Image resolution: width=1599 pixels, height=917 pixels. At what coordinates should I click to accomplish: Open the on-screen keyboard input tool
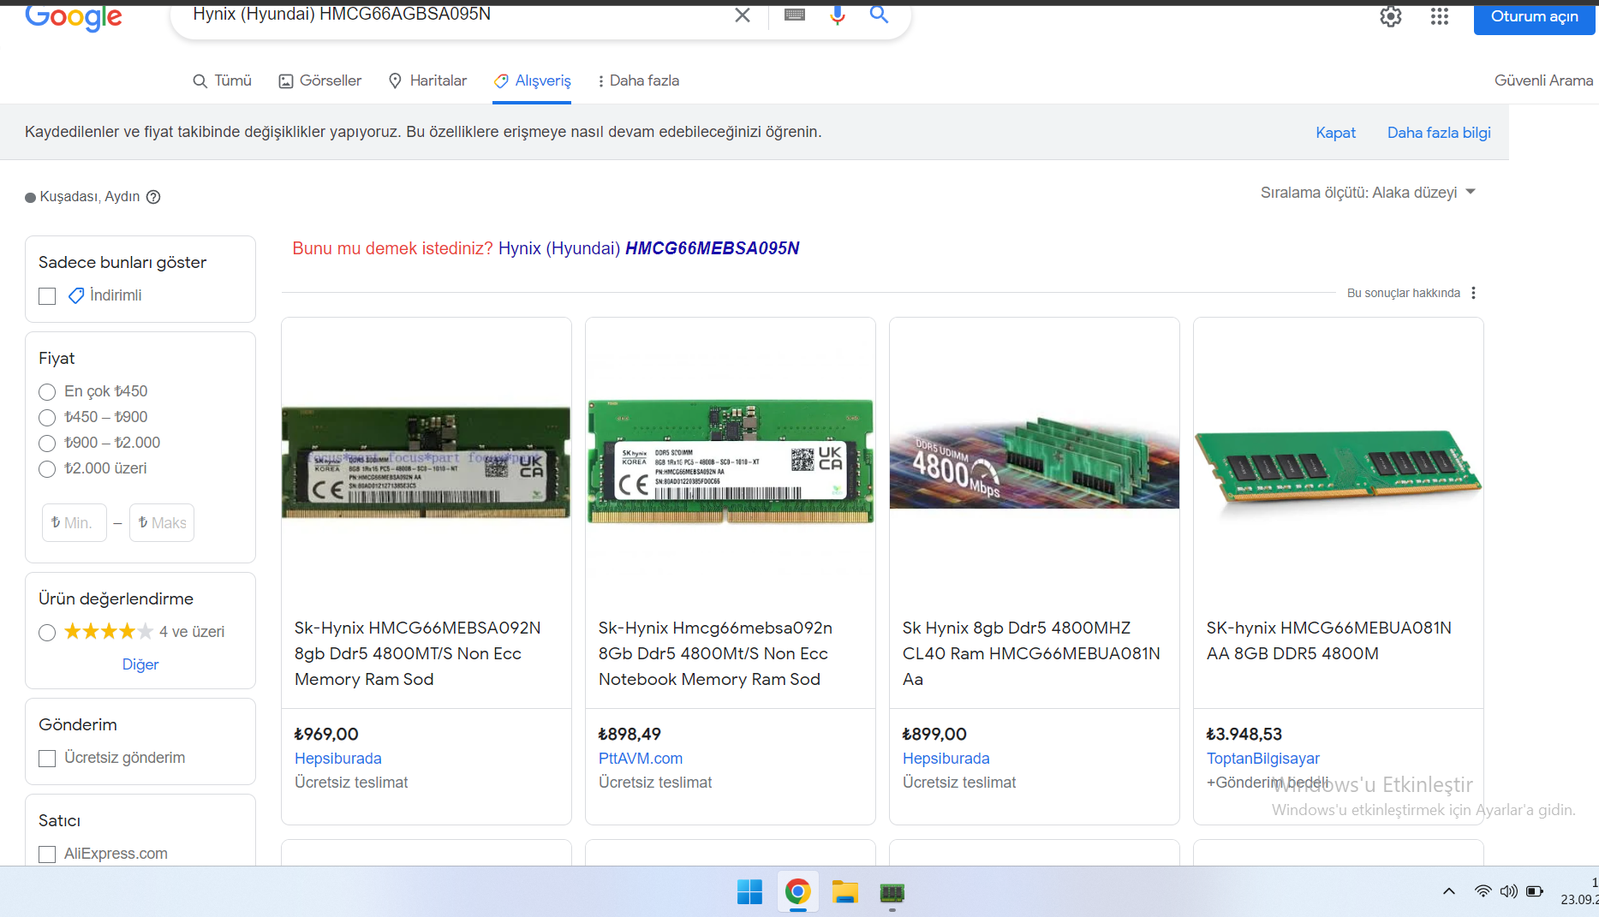point(795,15)
